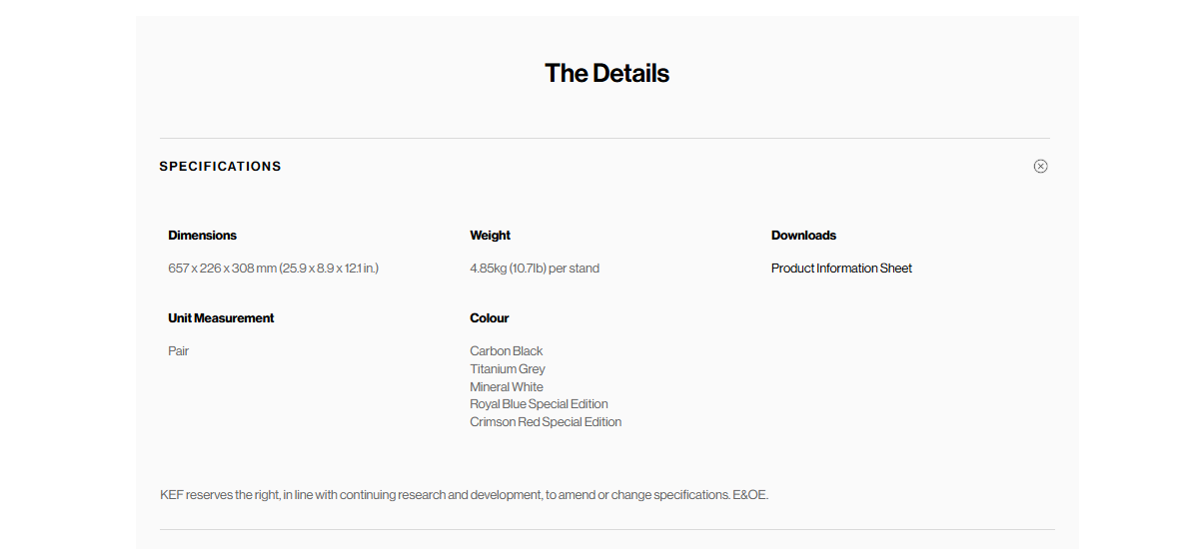
Task: Select The Details heading
Action: point(606,73)
